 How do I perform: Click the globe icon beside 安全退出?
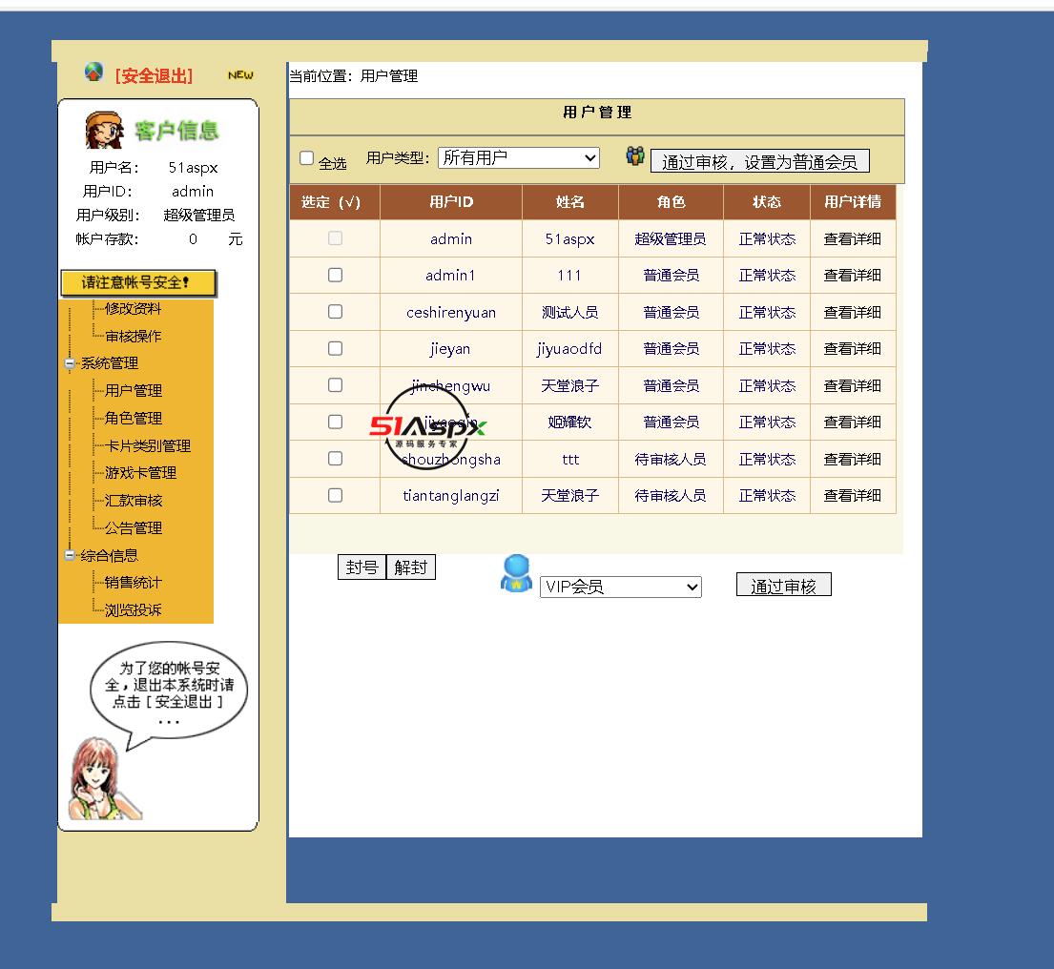tap(93, 72)
